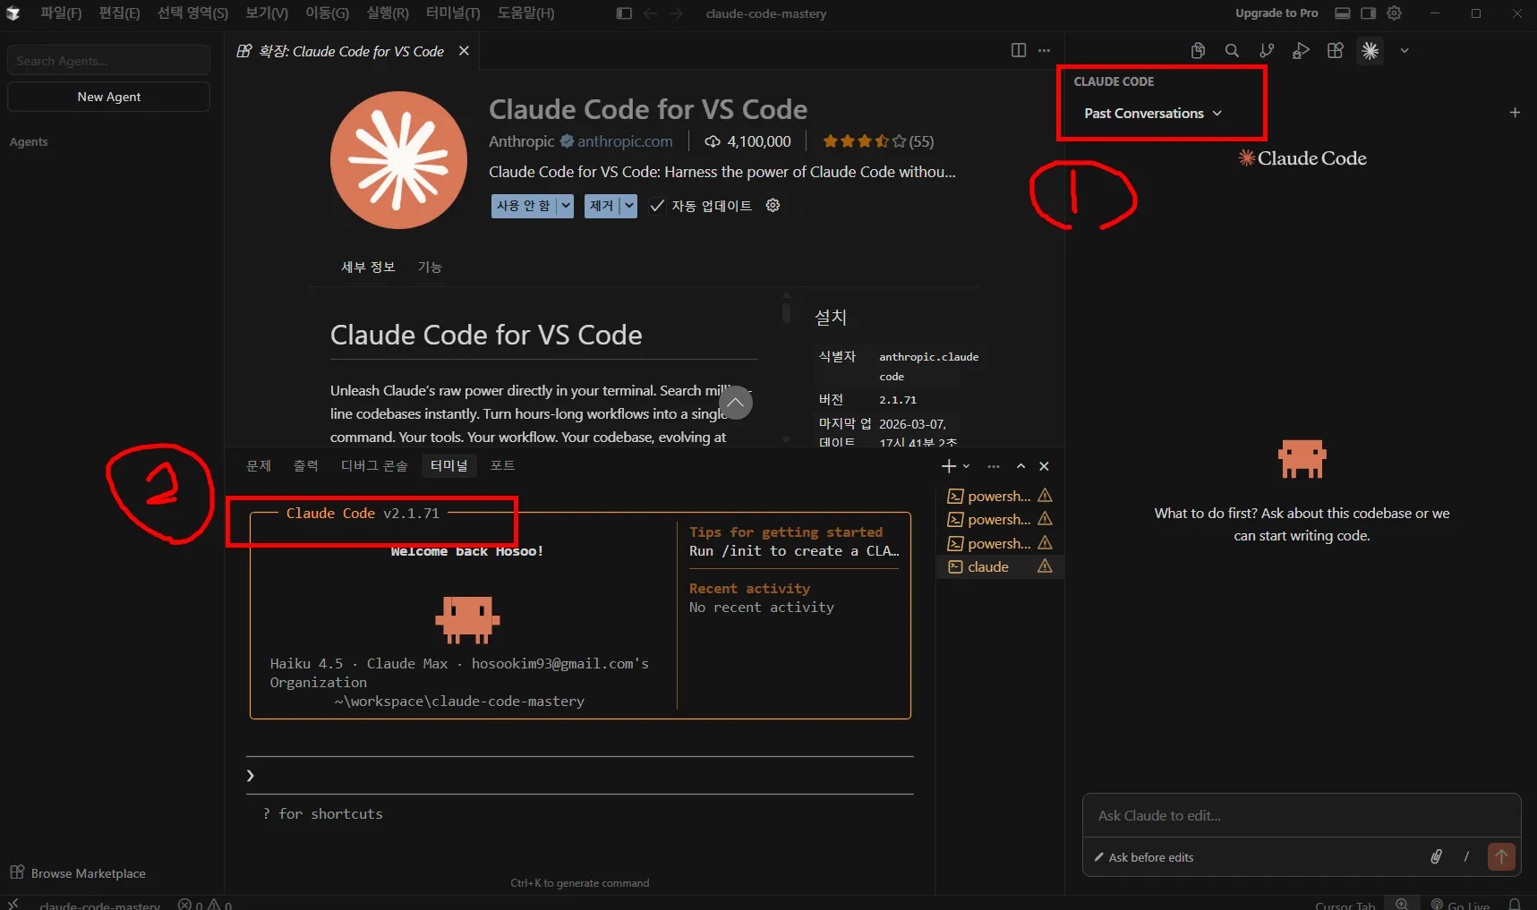Screen dimensions: 1537x910
Task: Focus the Ask Claude to edit field
Action: [x=1302, y=816]
